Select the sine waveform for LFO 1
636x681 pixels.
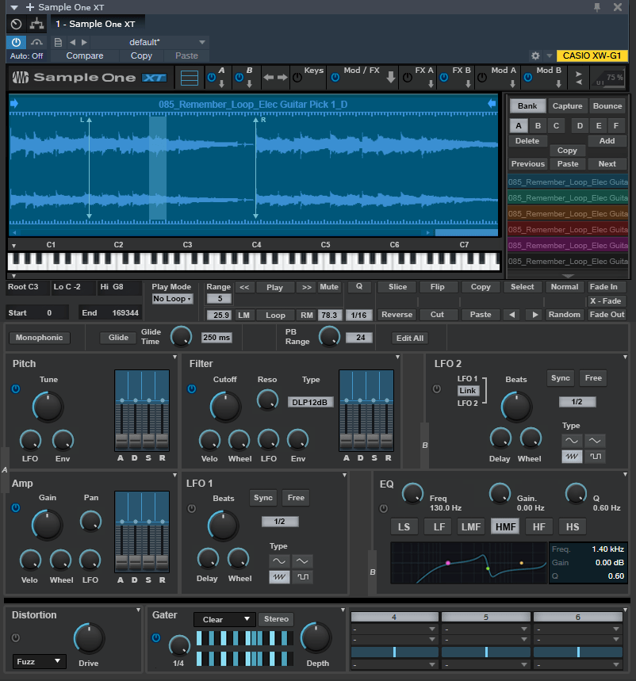(x=279, y=561)
